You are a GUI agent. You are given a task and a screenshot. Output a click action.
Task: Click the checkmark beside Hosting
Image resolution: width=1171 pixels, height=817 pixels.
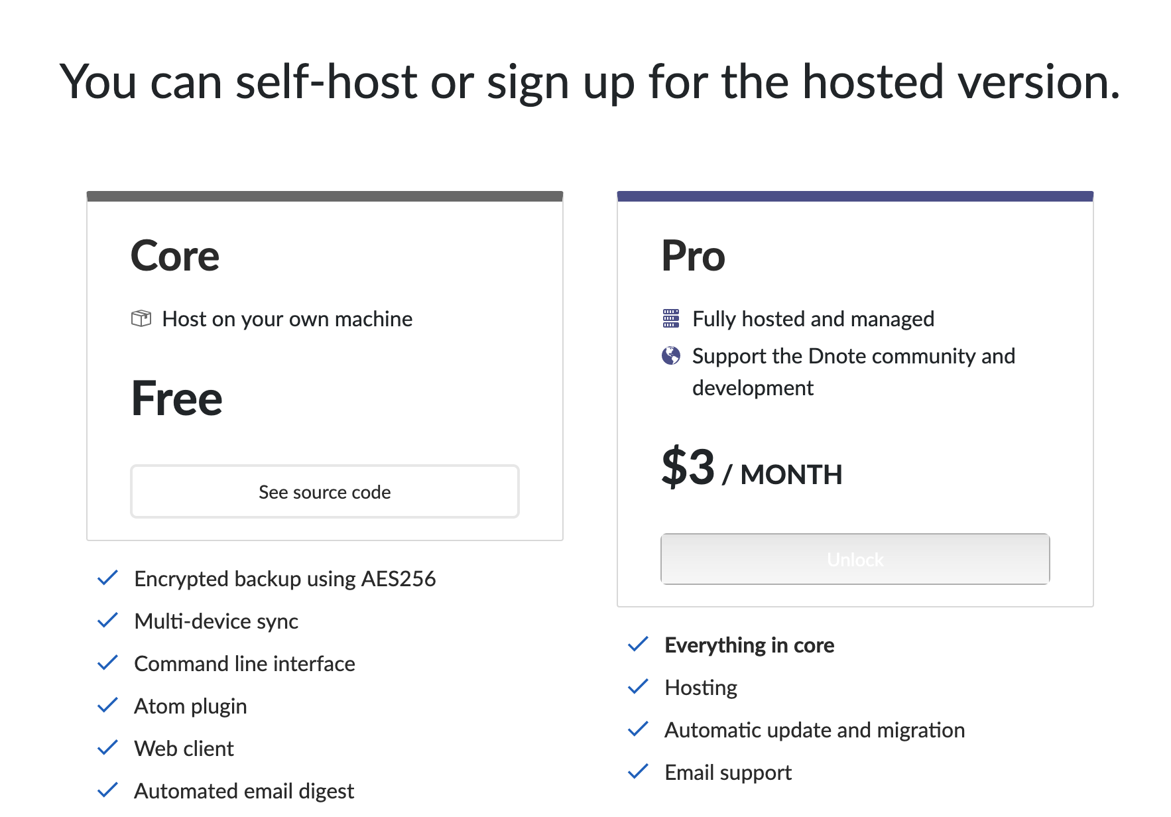click(638, 686)
